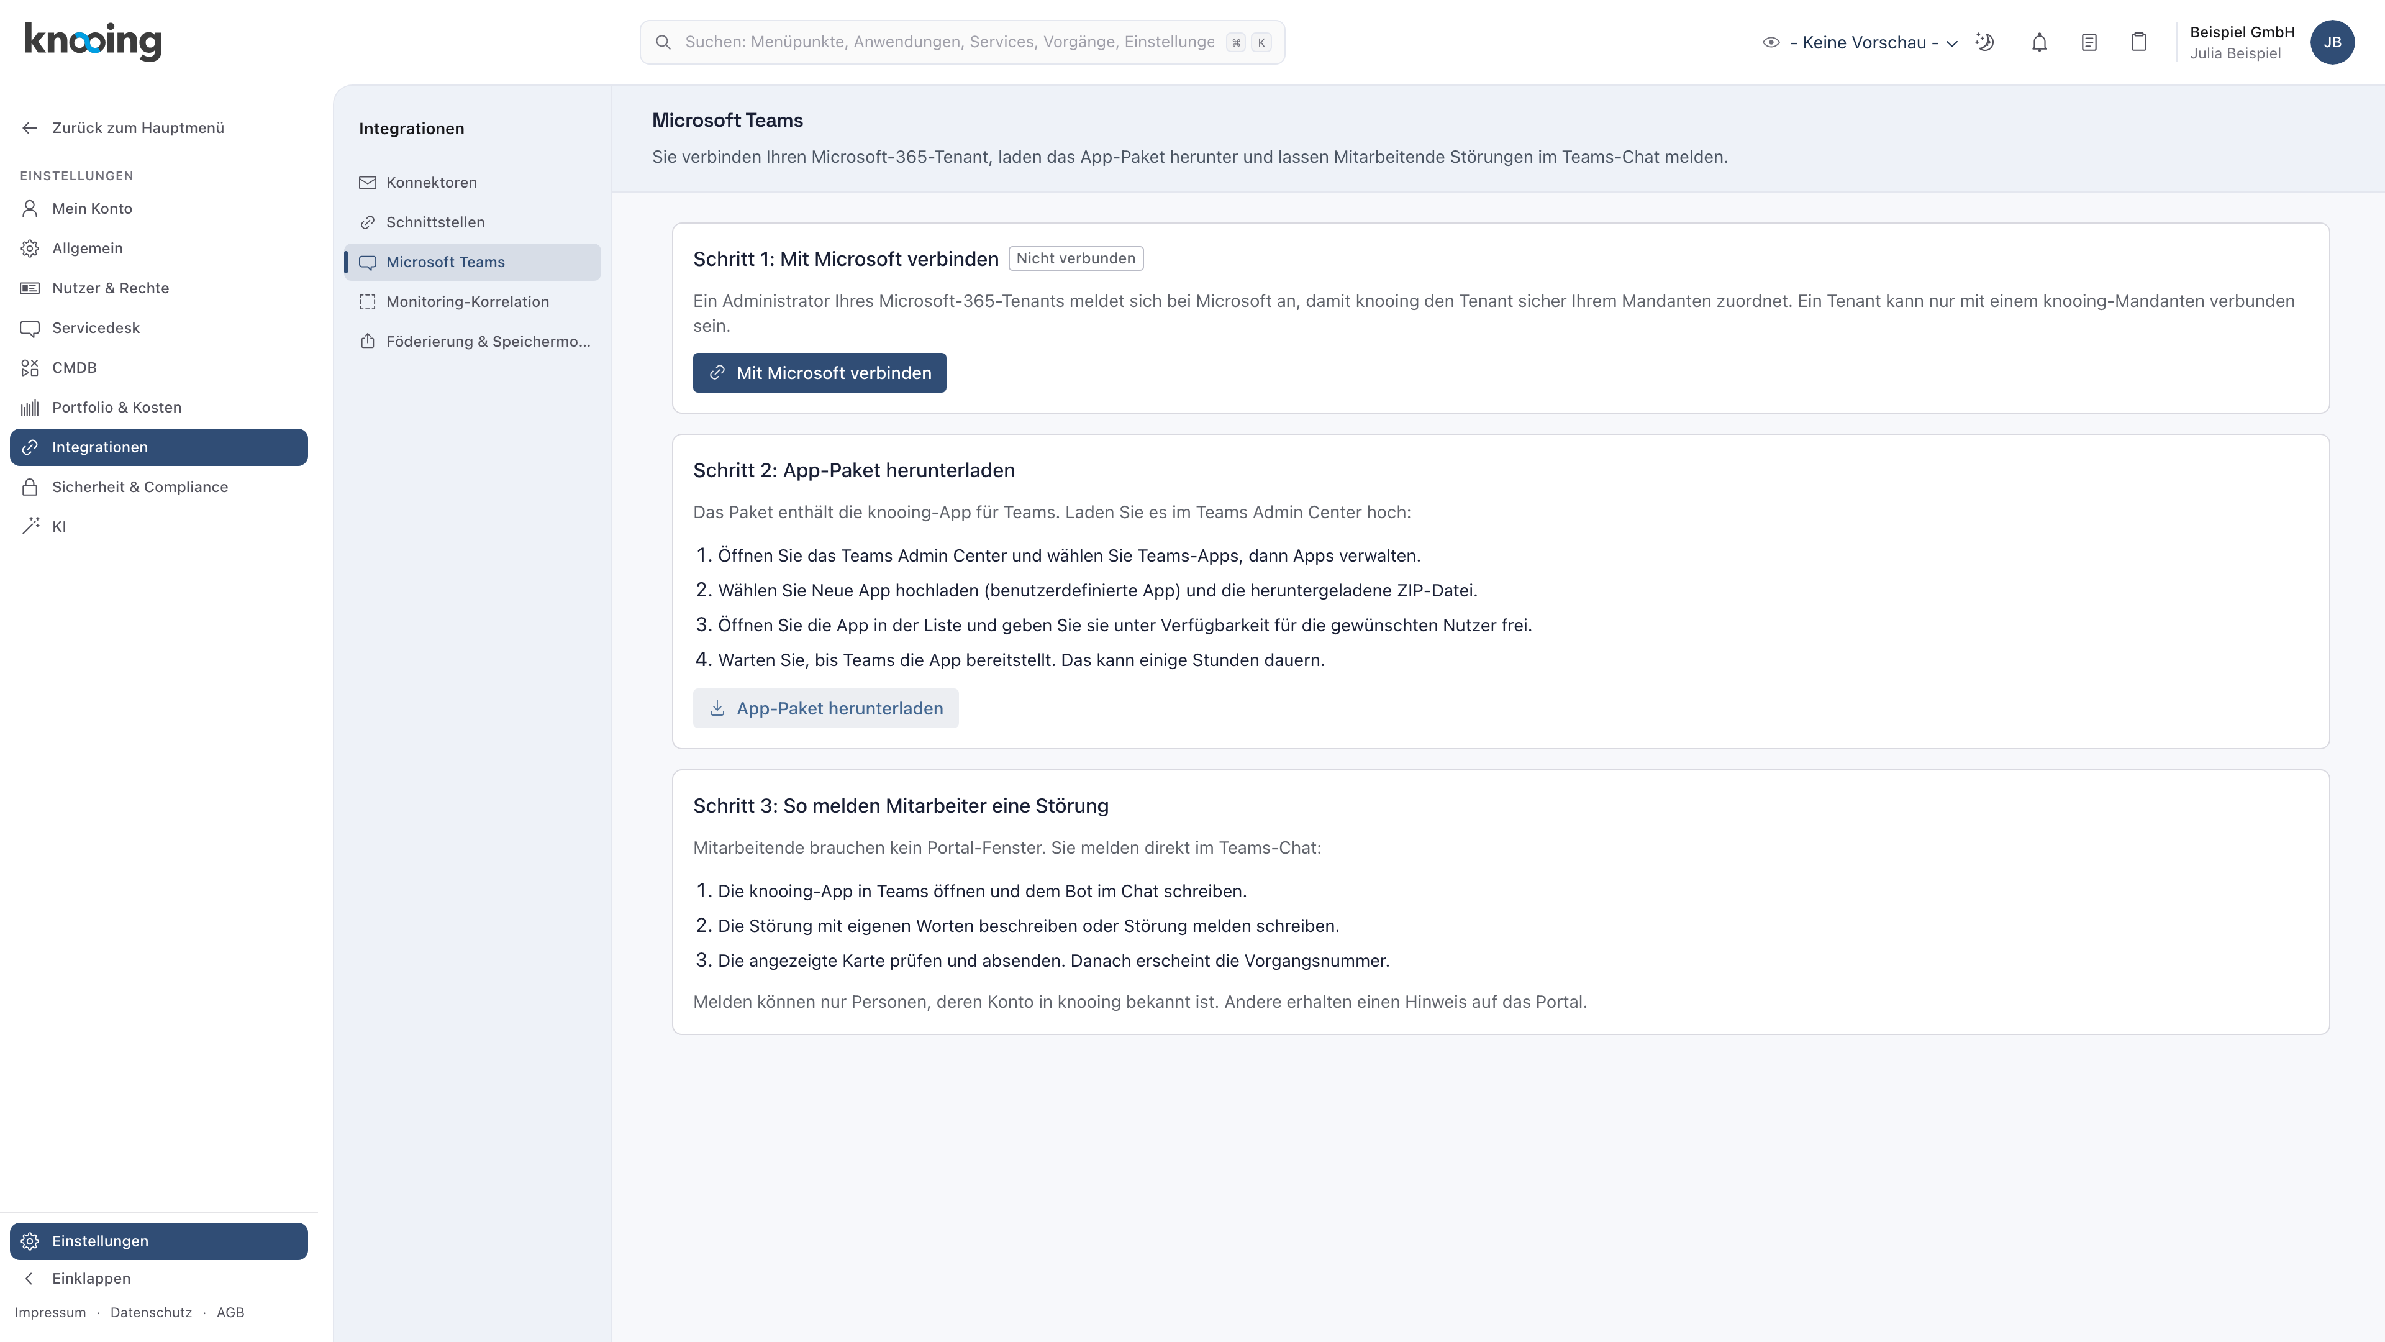Open the Keine Vorschau preview dropdown
2385x1342 pixels.
click(1874, 43)
